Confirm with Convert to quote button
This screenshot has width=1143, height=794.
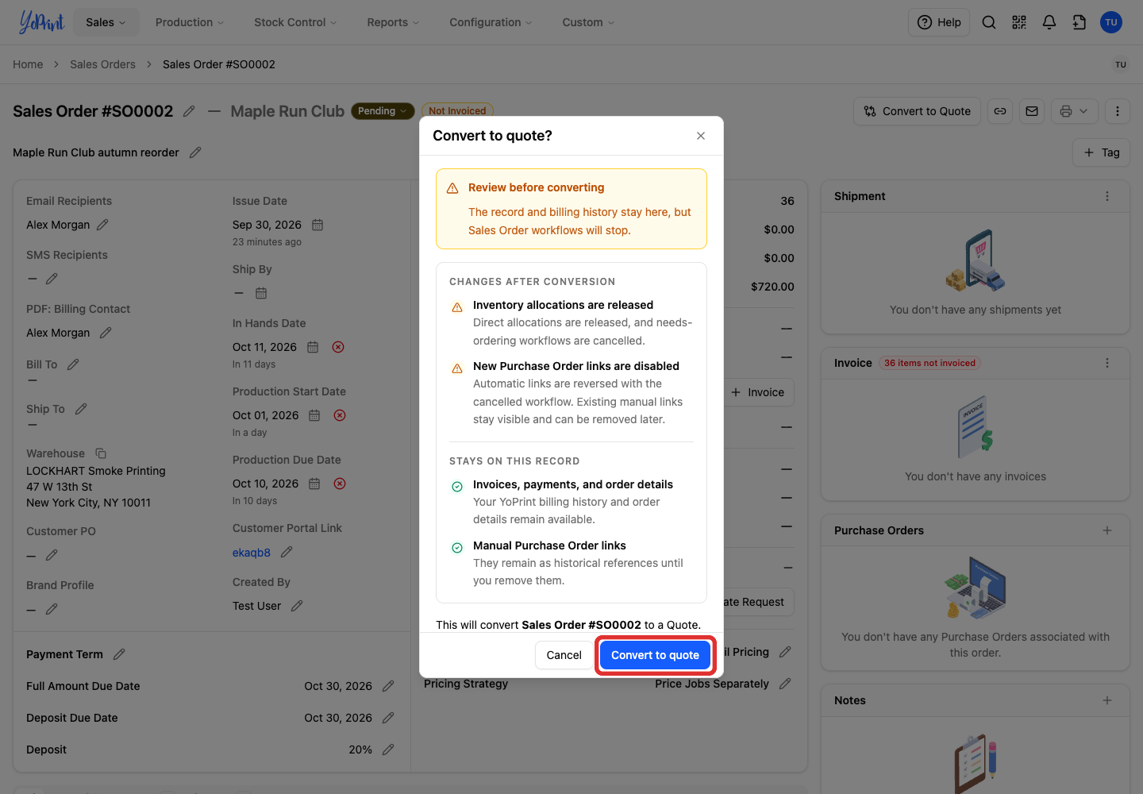click(655, 655)
